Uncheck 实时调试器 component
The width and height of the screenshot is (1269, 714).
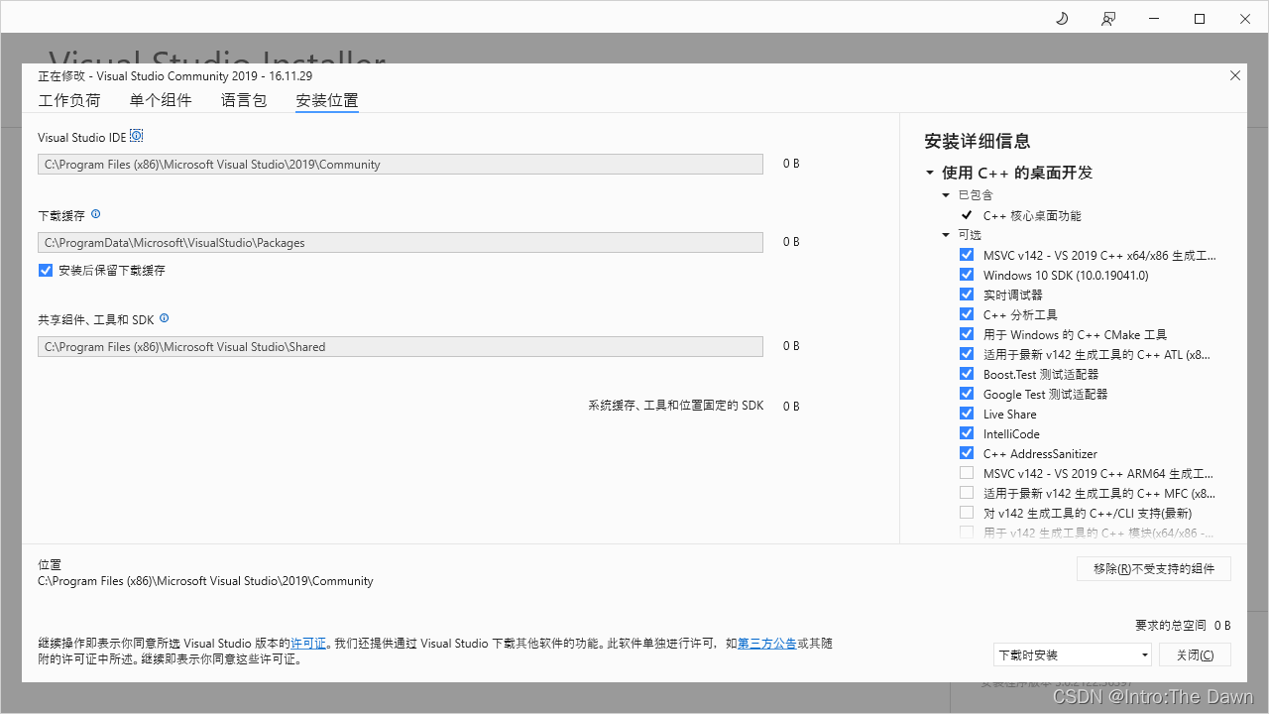click(967, 295)
